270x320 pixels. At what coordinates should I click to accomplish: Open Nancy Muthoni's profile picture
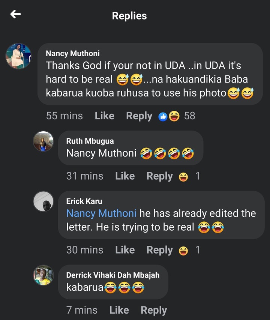[18, 56]
